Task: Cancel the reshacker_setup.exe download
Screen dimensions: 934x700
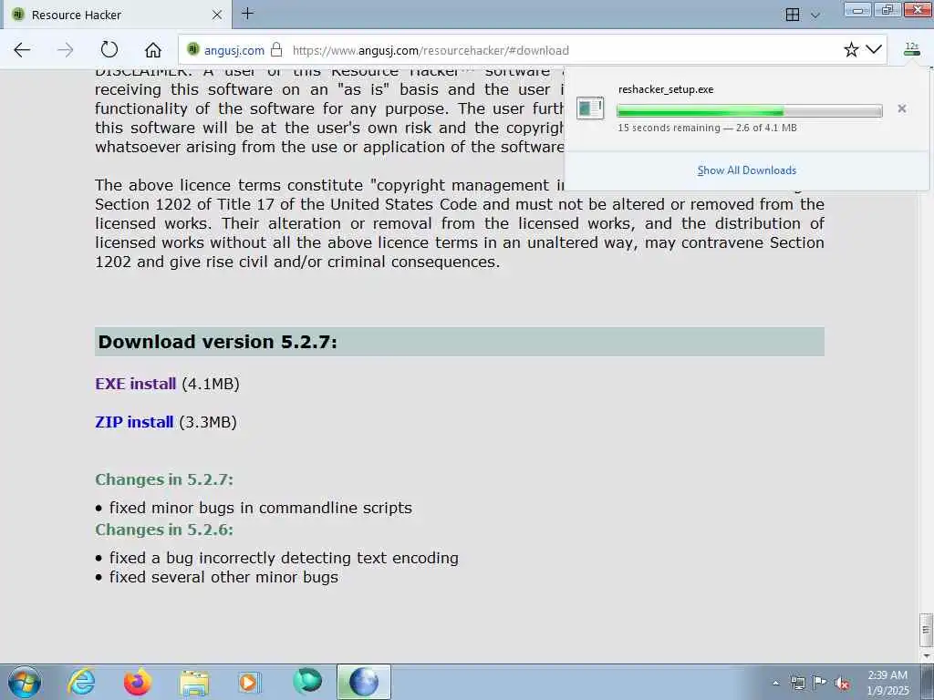Action: (x=902, y=108)
